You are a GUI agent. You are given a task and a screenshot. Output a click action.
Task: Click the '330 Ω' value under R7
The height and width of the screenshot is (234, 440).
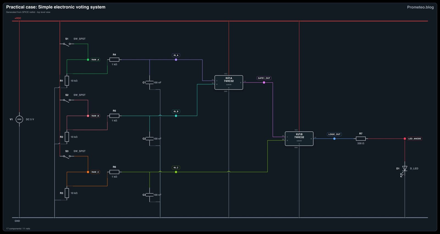(x=361, y=143)
